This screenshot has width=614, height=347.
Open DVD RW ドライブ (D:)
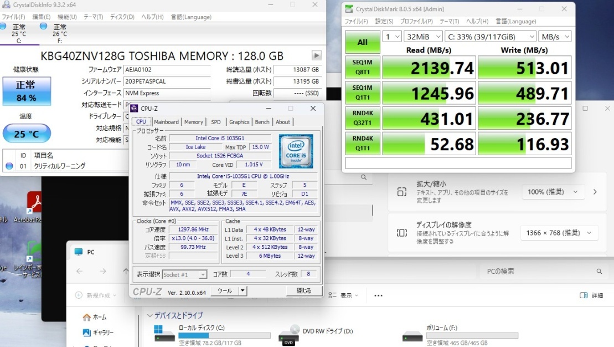click(316, 335)
